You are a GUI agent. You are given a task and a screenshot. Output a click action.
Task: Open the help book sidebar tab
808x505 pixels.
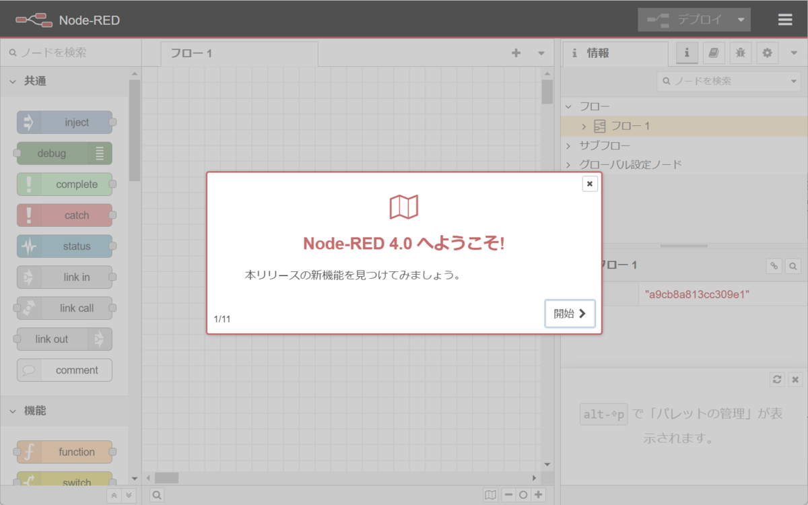pyautogui.click(x=714, y=53)
